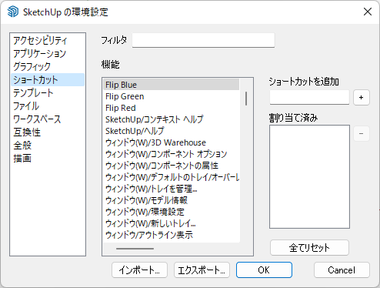This screenshot has width=380, height=288.
Task: Click the minus button beside assigned list
Action: 362,134
